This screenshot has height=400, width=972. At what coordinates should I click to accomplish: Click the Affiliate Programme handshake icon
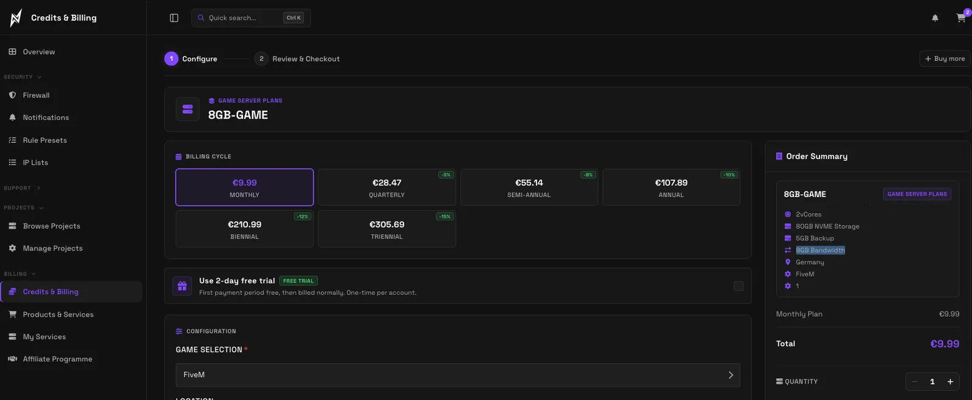pos(12,359)
